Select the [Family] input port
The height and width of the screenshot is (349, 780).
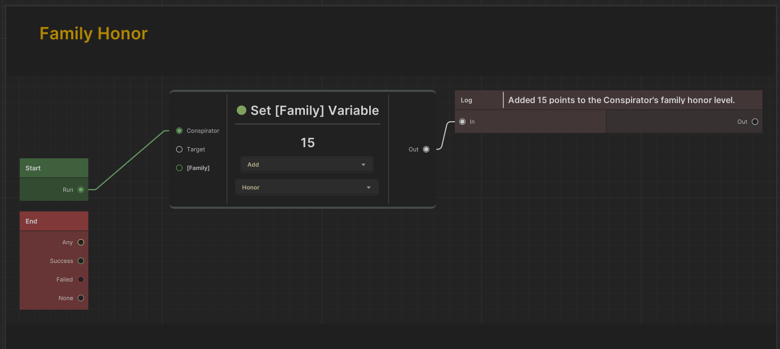(x=179, y=168)
